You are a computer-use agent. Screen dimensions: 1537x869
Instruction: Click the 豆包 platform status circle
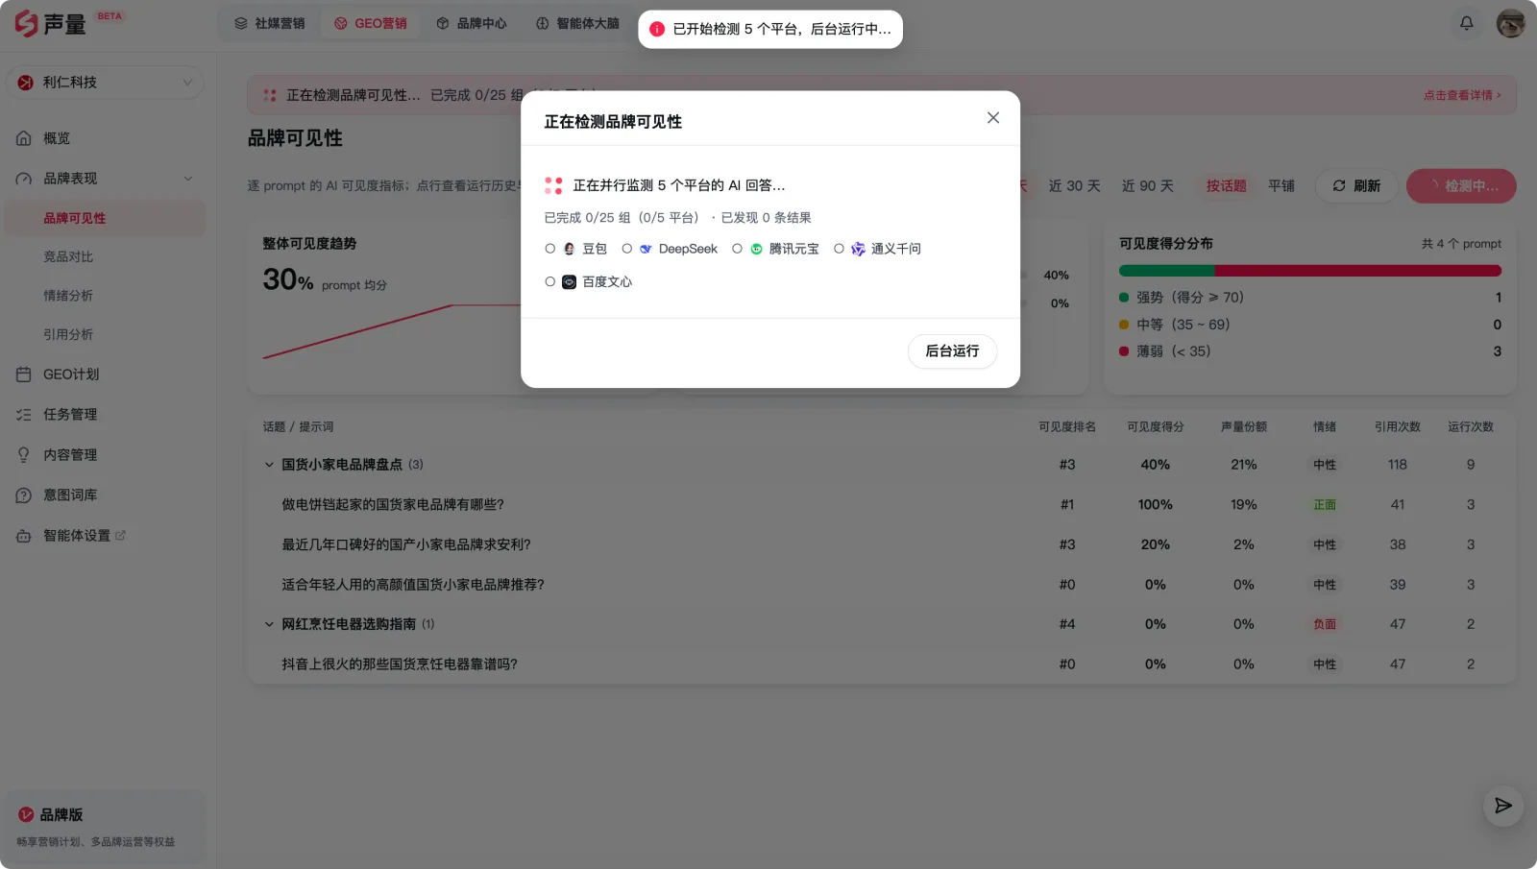point(549,249)
